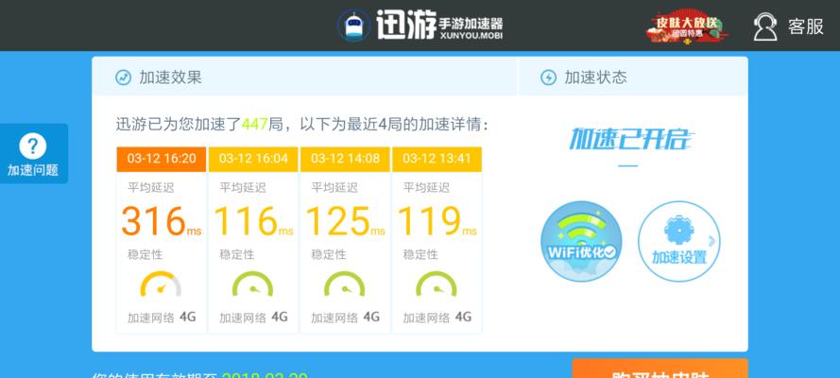Image resolution: width=840 pixels, height=378 pixels.
Task: Click 加速网络 4G in the 14:08 card
Action: tap(346, 318)
